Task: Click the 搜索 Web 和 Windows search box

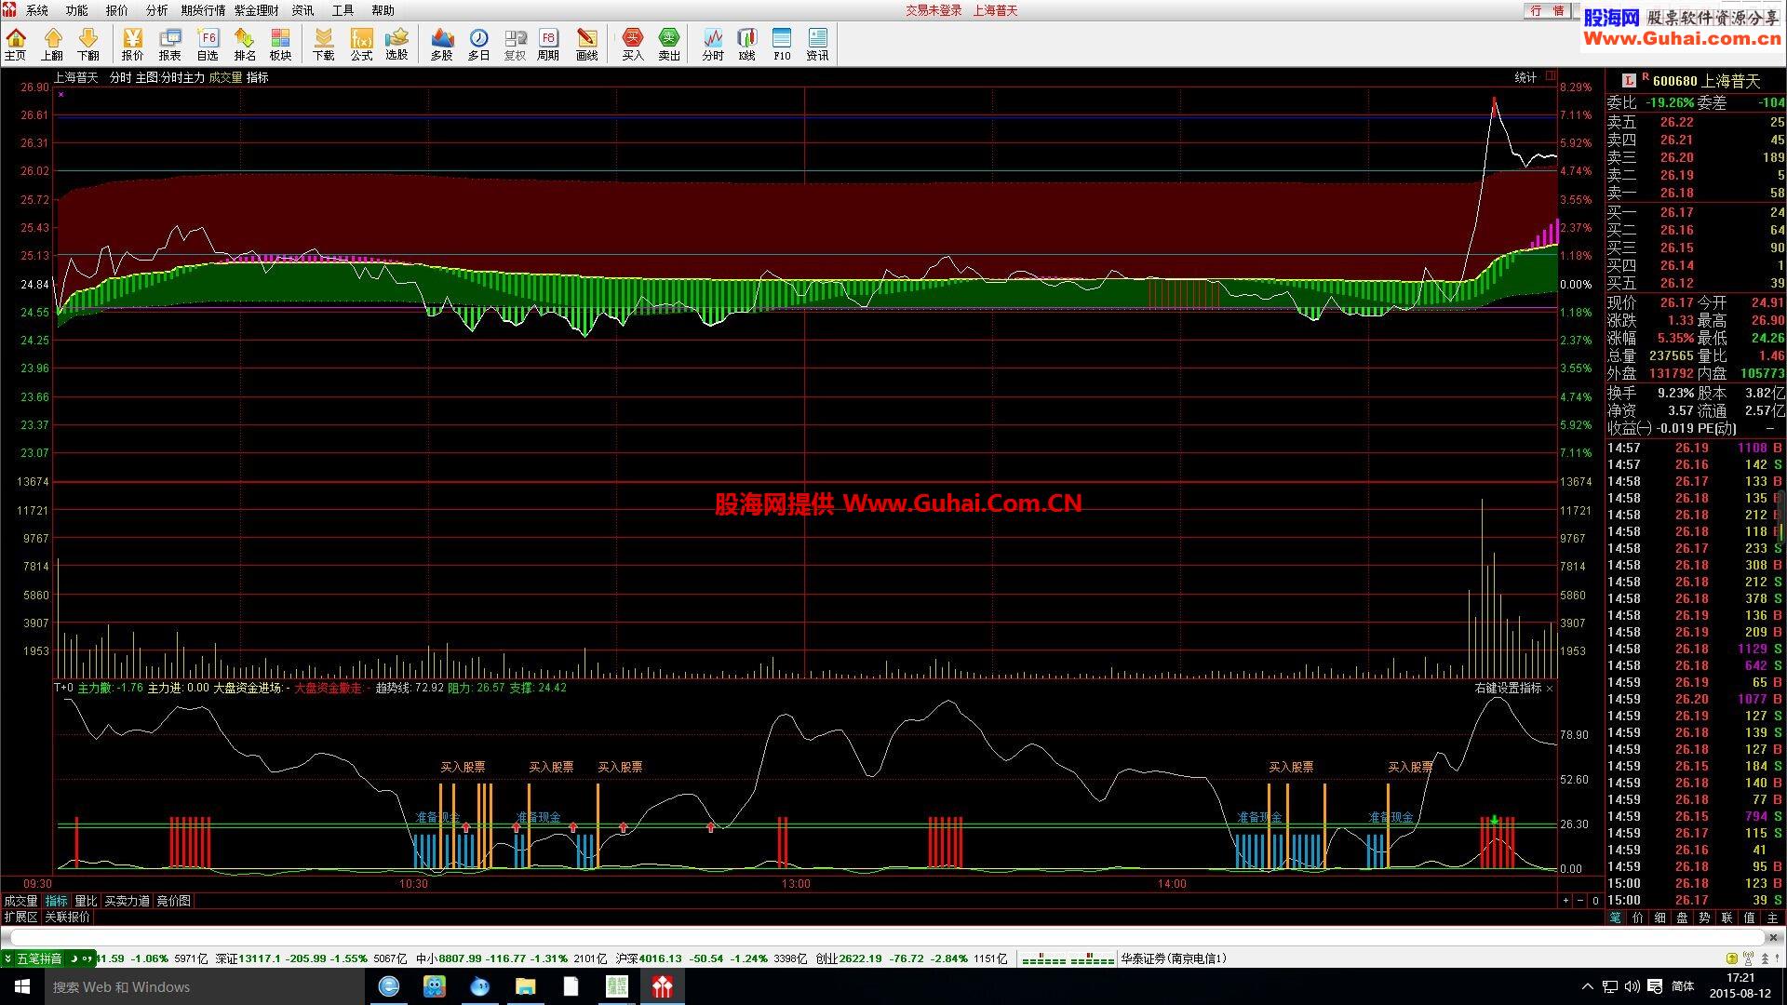Action: tap(205, 986)
